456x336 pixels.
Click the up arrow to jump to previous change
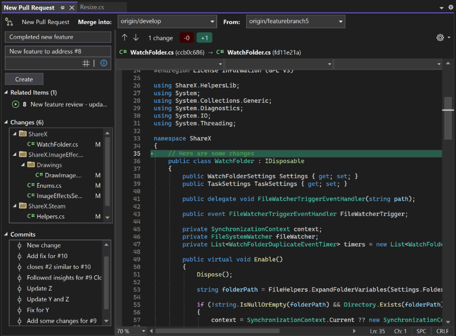point(124,37)
